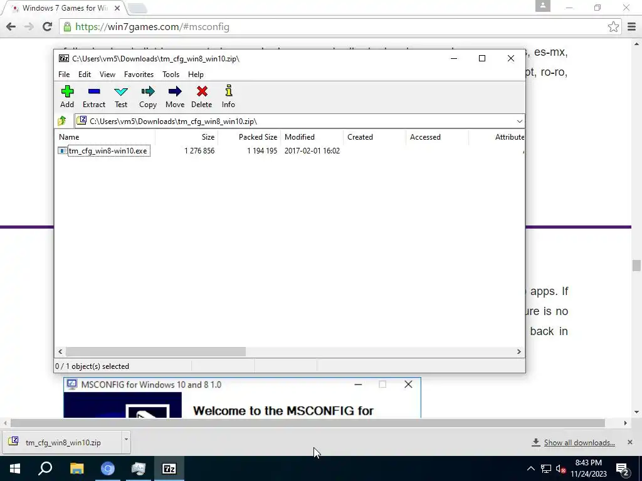The image size is (642, 481).
Task: Open the Favorites menu
Action: pyautogui.click(x=139, y=75)
